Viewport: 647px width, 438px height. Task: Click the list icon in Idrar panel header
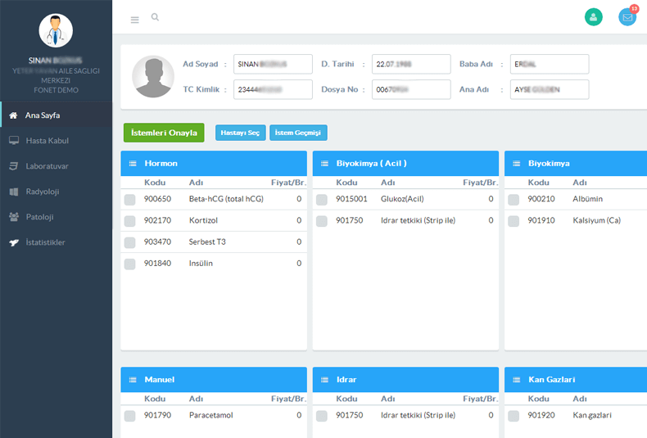pos(323,380)
